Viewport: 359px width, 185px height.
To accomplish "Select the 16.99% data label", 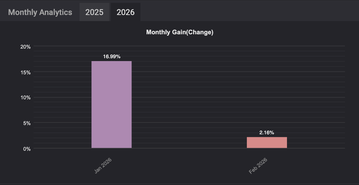I will pyautogui.click(x=112, y=56).
